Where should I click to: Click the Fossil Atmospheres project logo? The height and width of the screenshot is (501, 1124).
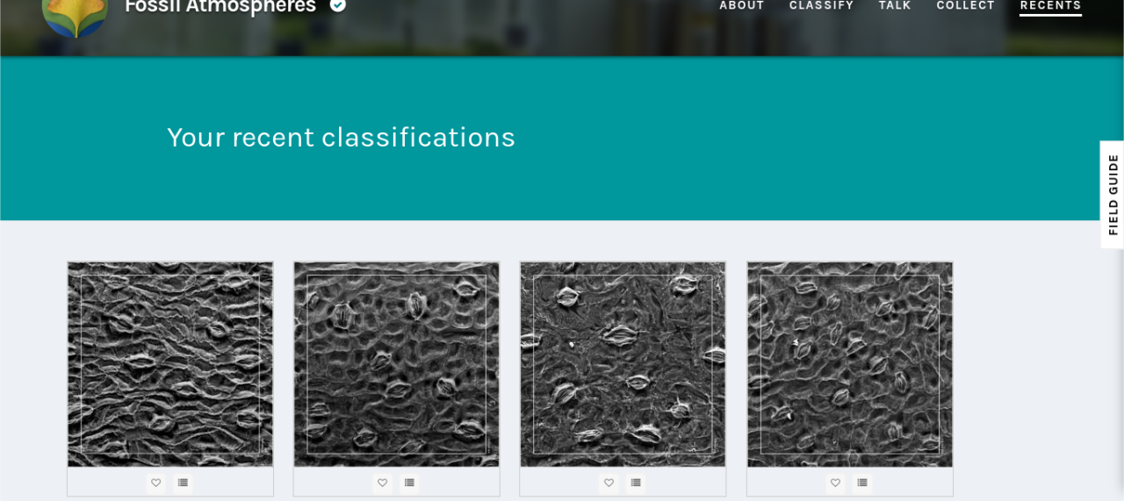75,13
